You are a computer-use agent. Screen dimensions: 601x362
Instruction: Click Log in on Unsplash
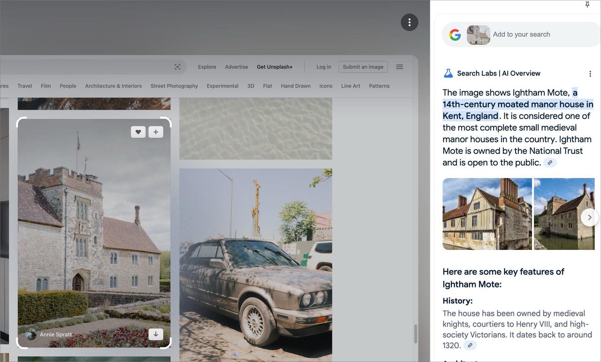[324, 67]
